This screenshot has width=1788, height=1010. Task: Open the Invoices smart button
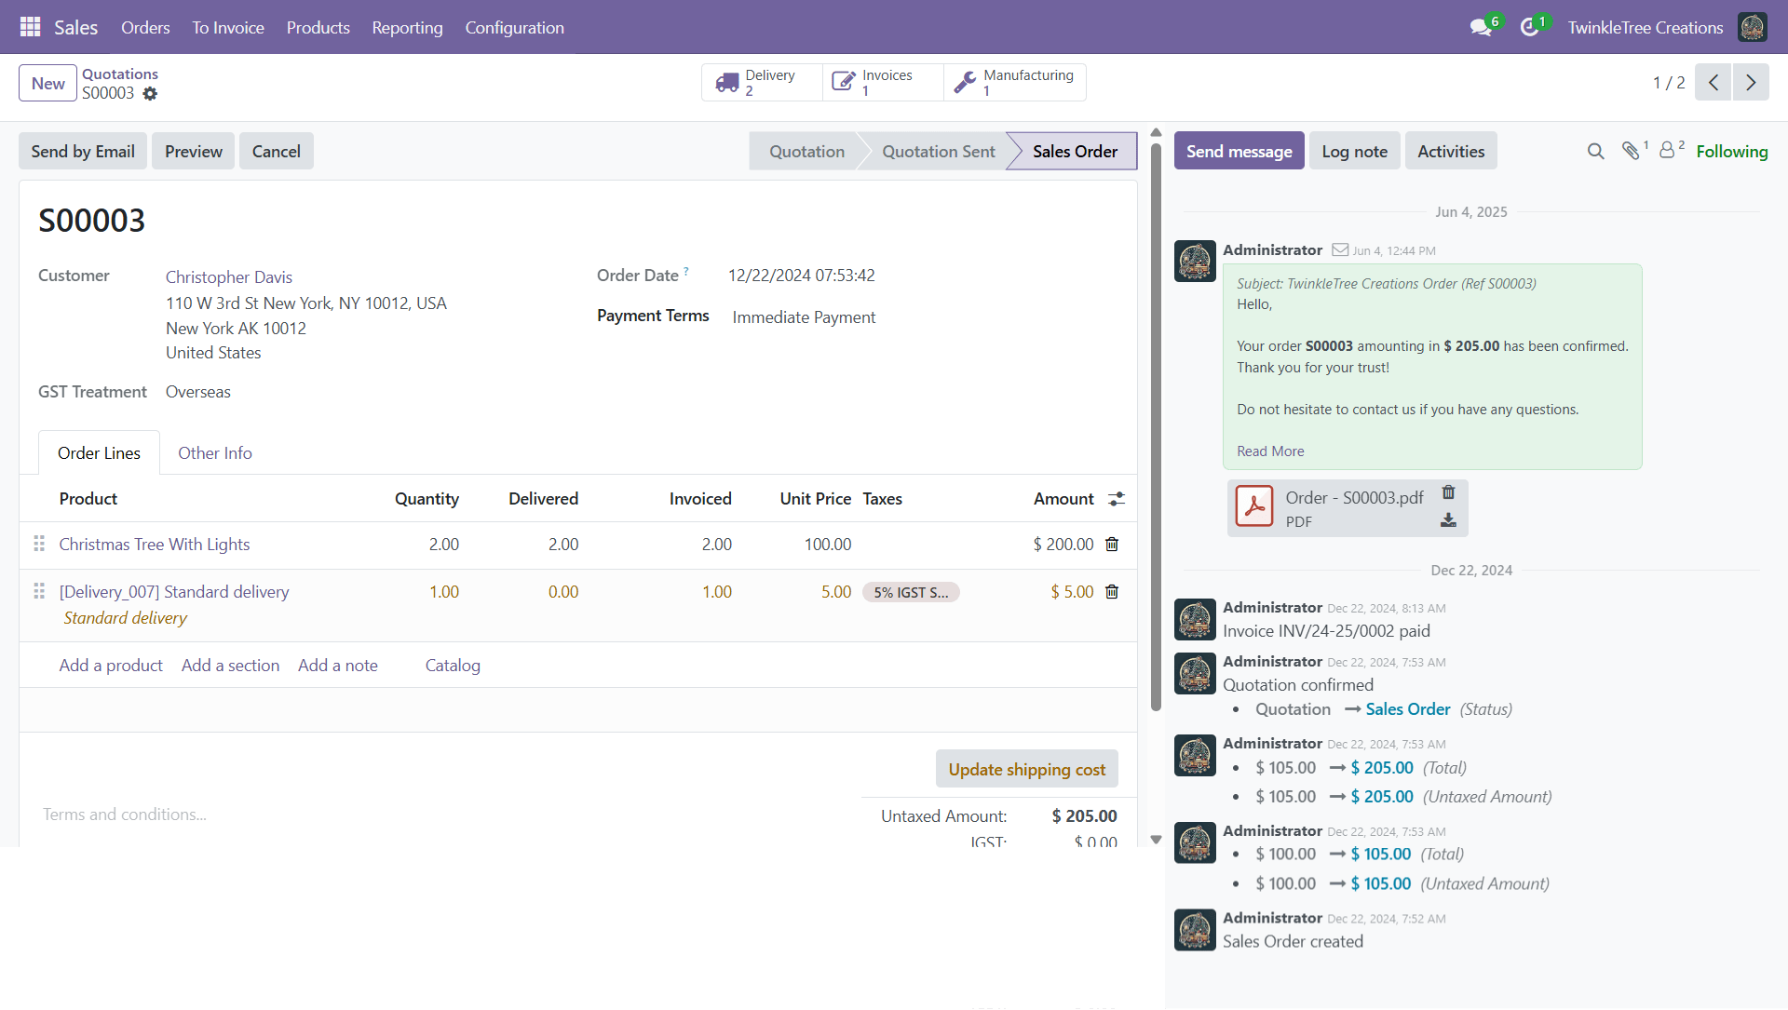pos(883,82)
